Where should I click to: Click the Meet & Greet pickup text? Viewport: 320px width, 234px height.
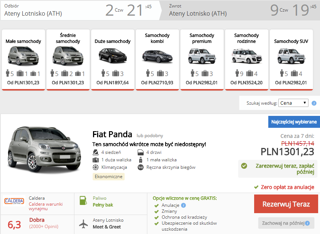click(x=107, y=227)
